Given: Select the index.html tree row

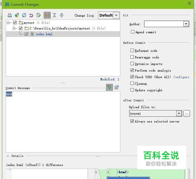Looking at the screenshot, I should click(63, 34).
